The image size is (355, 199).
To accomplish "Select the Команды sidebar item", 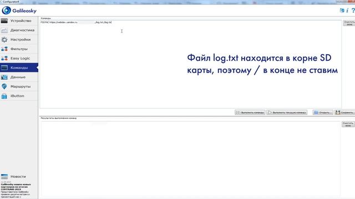I will (x=19, y=67).
